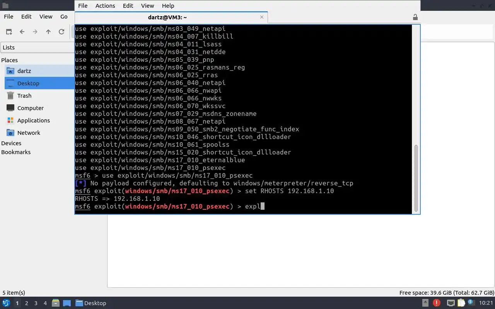Click line 'ms06_025_rasmans_reg' in terminal
The image size is (495, 309).
coord(160,67)
